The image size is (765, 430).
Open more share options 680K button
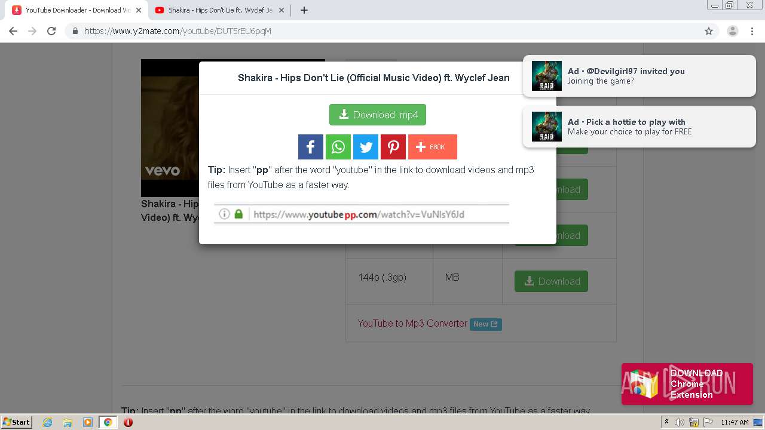[433, 147]
